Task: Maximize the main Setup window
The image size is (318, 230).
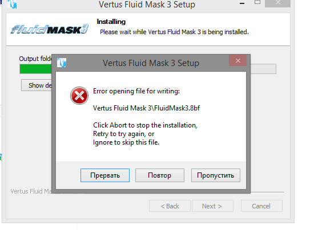Action: [257, 2]
